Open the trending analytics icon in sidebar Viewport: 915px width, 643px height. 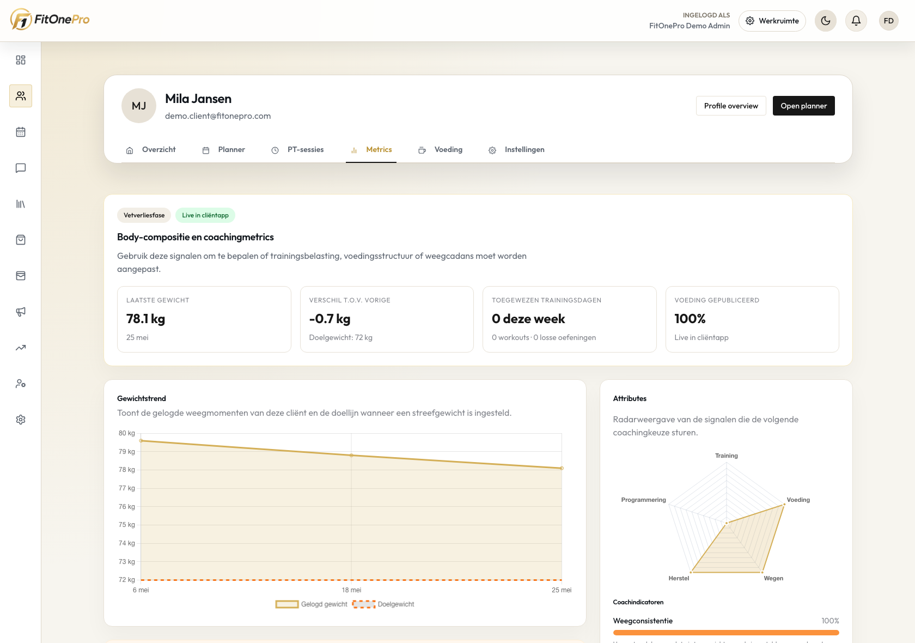(x=21, y=348)
